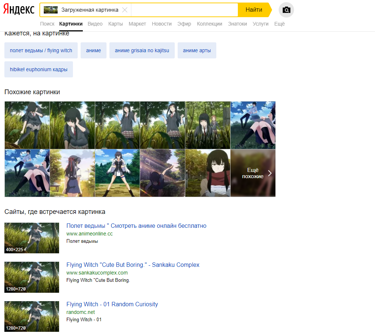
Task: Click the 'Похожие картинки' heading
Action: 32,92
